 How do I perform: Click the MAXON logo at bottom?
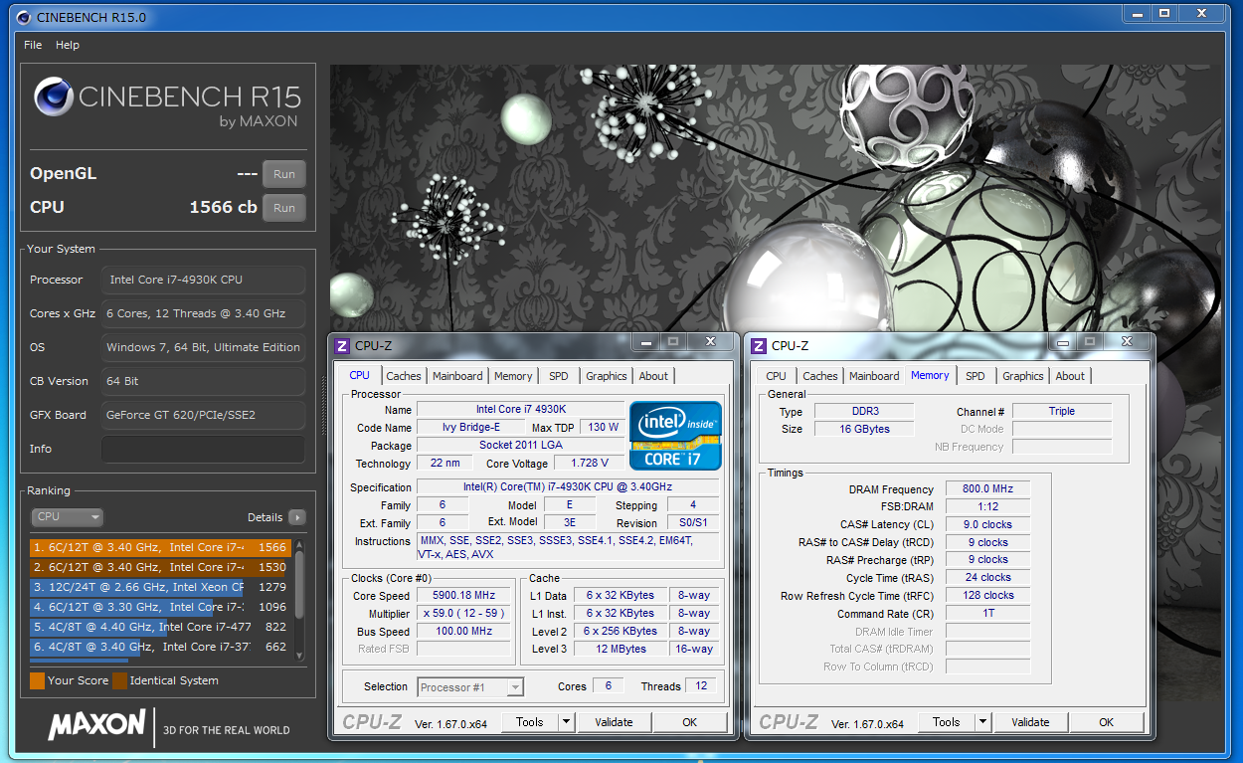(x=96, y=725)
